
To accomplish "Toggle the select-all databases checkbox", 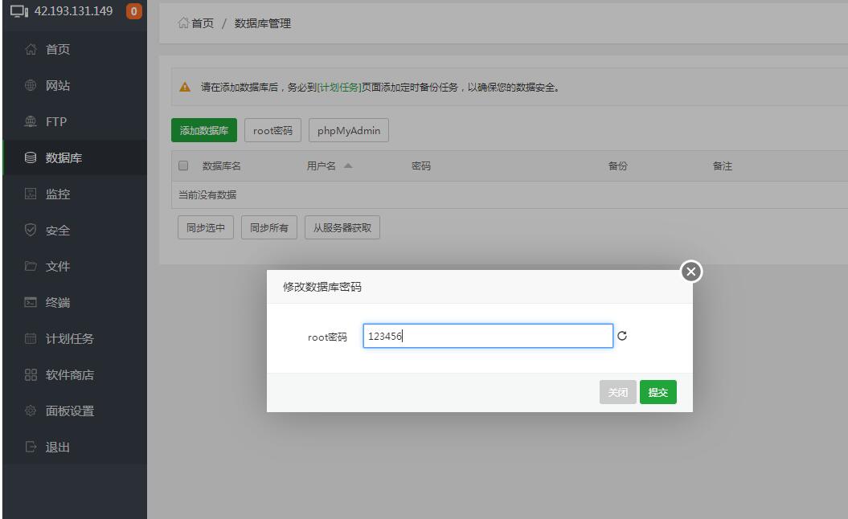I will point(183,166).
